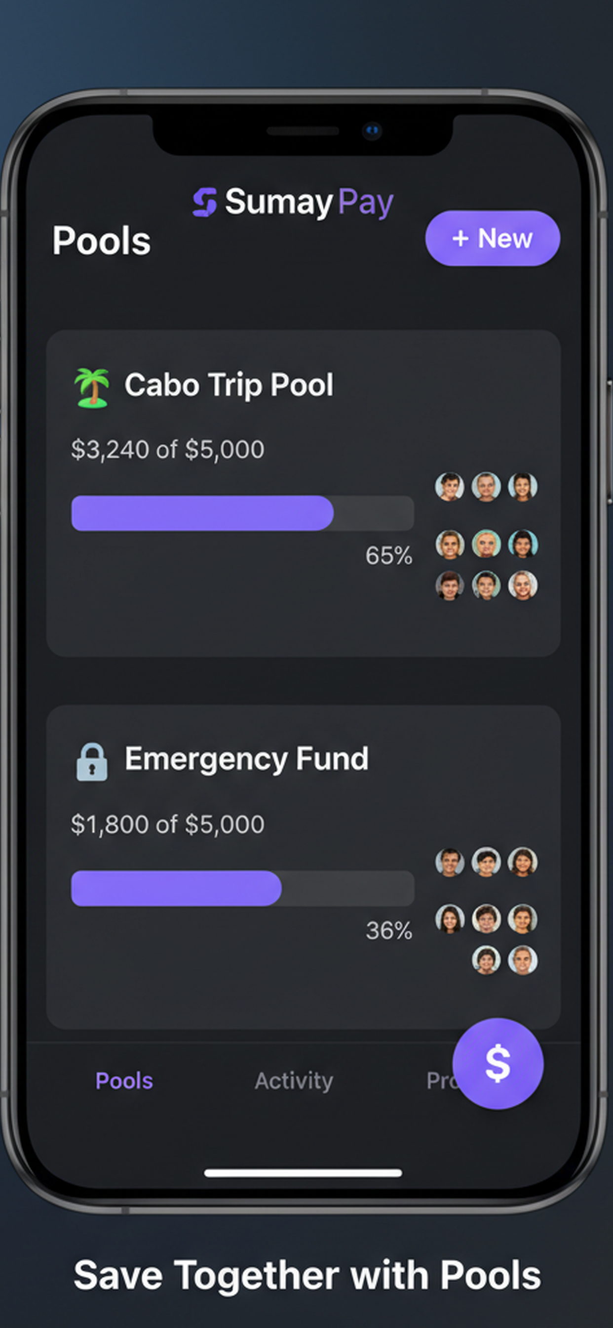Click the + New pool button

click(x=493, y=238)
